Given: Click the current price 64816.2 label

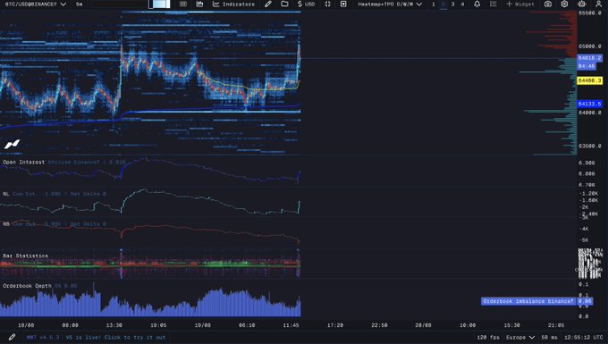Looking at the screenshot, I should click(589, 58).
